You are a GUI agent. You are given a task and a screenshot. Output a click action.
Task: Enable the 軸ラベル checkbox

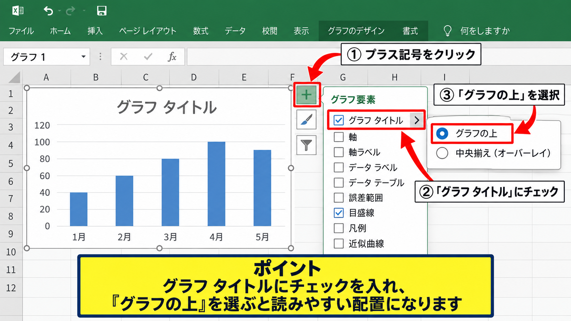[x=338, y=152]
